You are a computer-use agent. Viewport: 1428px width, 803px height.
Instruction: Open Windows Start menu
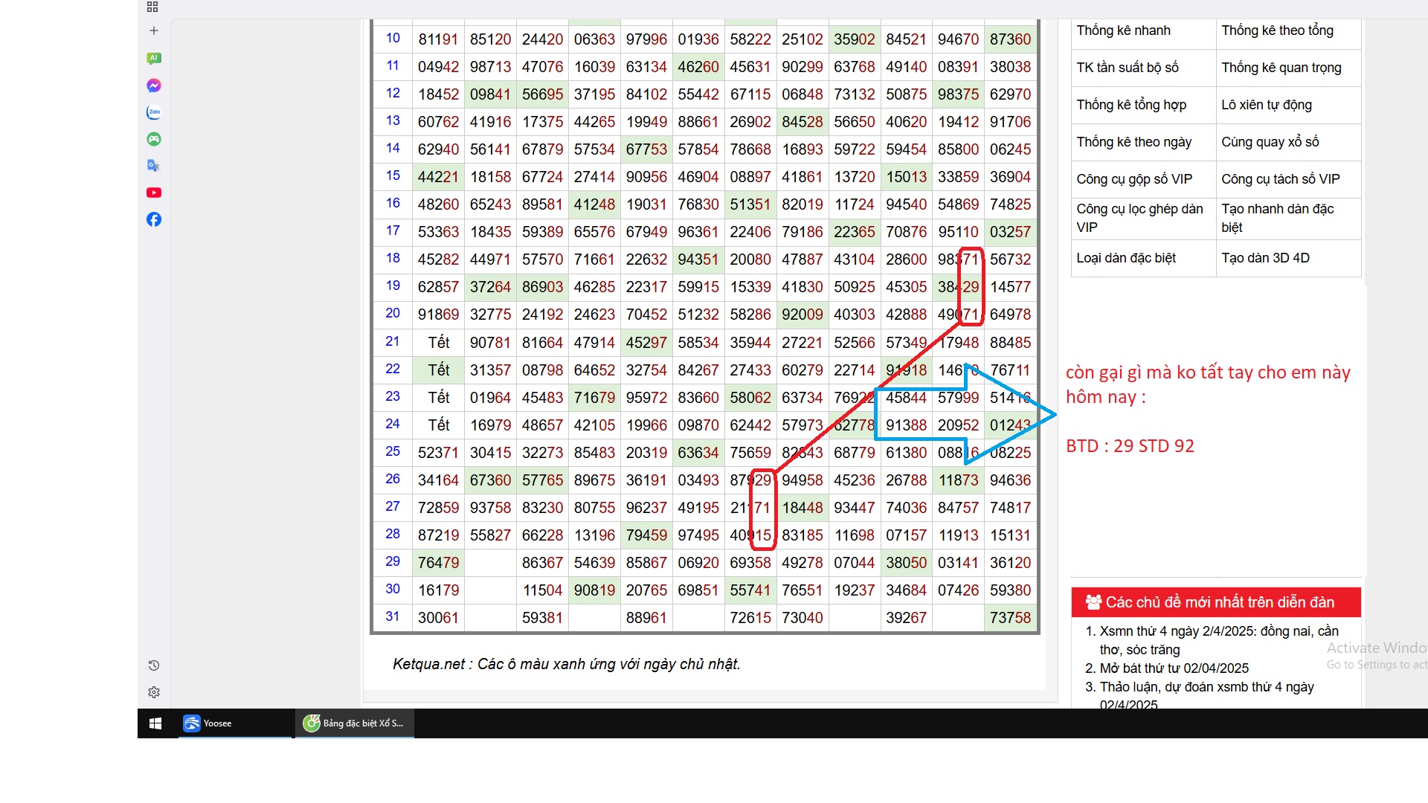155,723
